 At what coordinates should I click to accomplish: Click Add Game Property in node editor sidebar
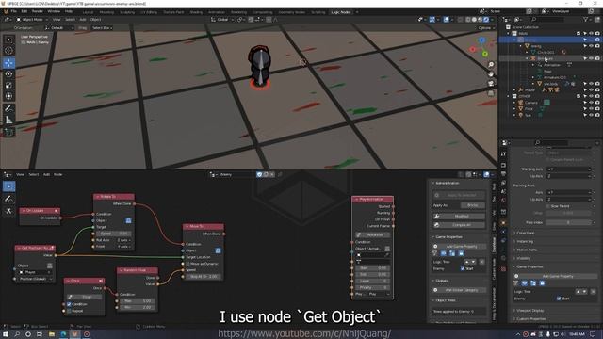(x=459, y=246)
